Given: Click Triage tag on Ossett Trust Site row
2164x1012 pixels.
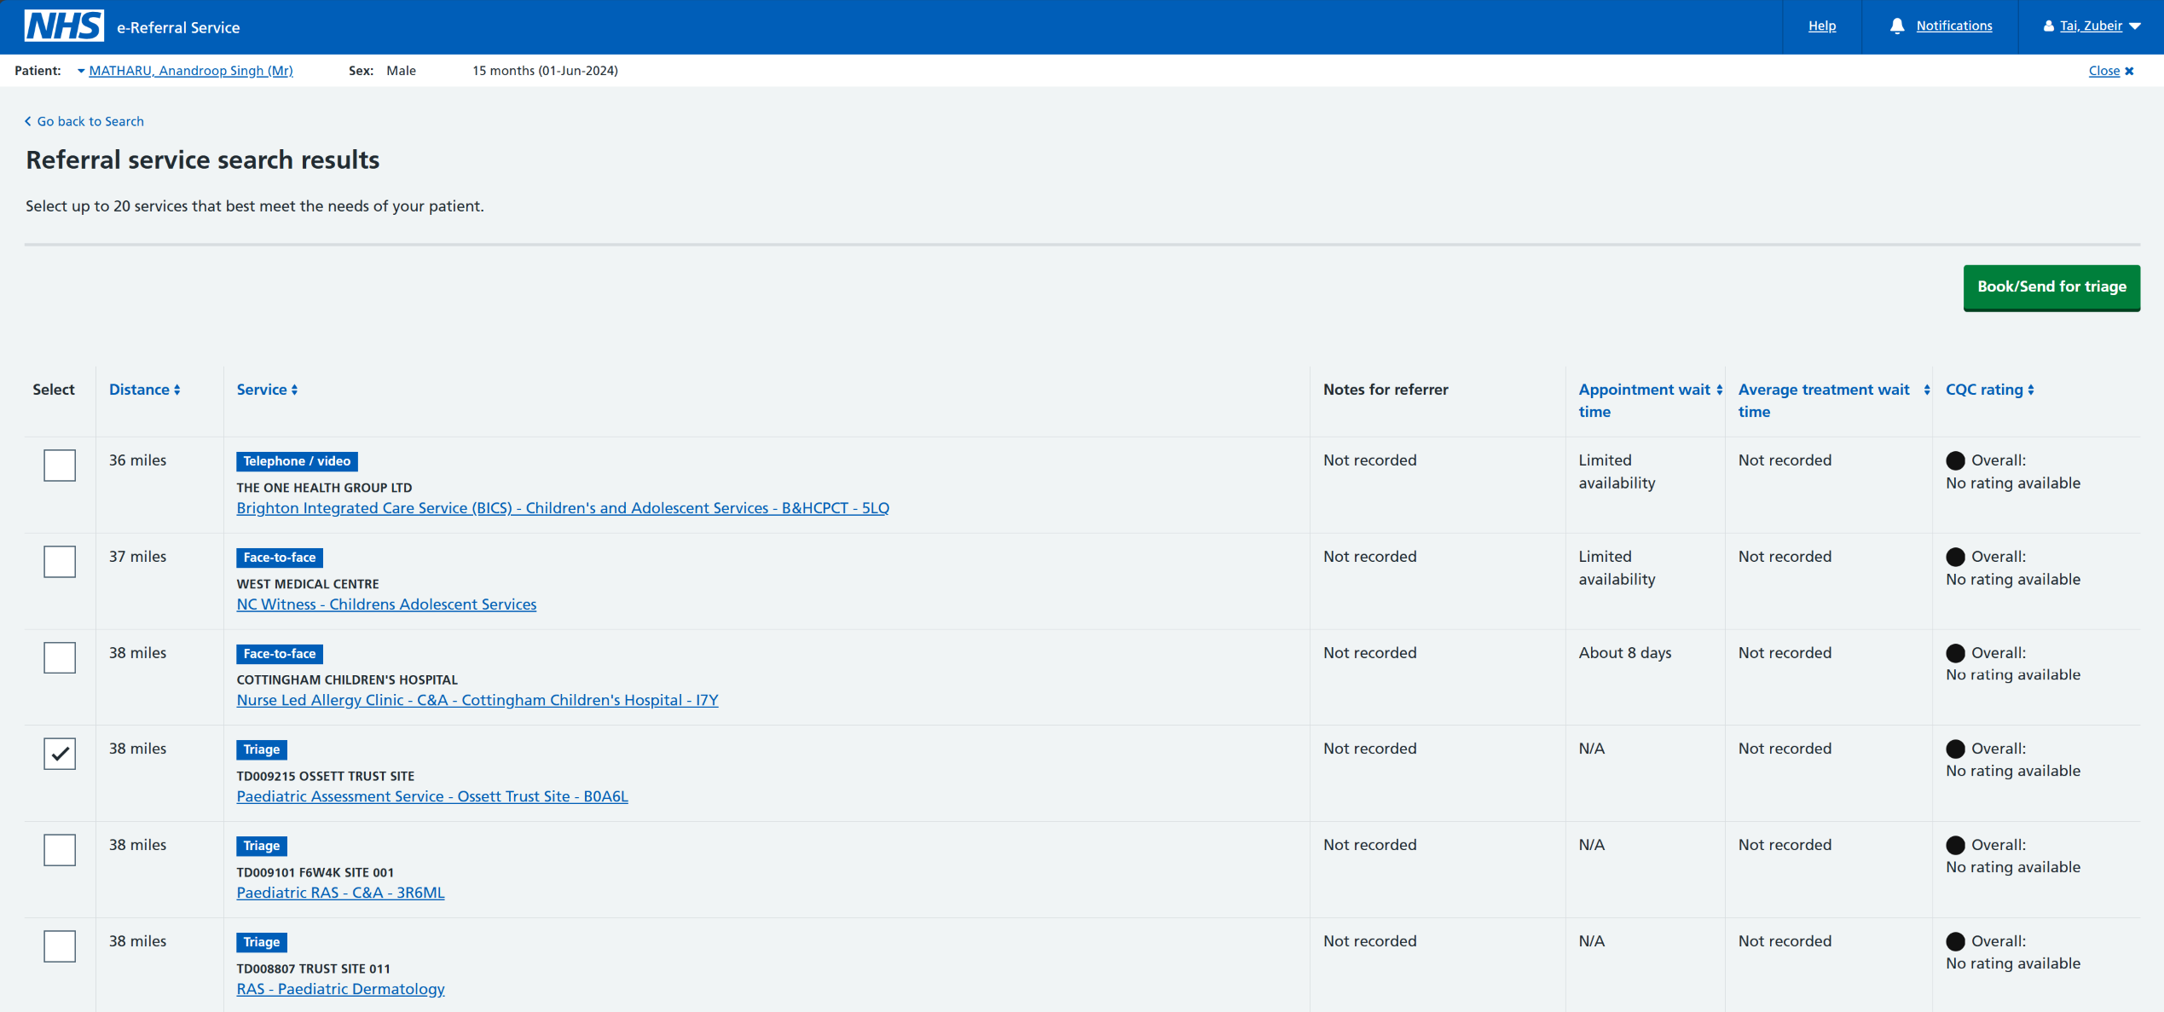Looking at the screenshot, I should [262, 749].
